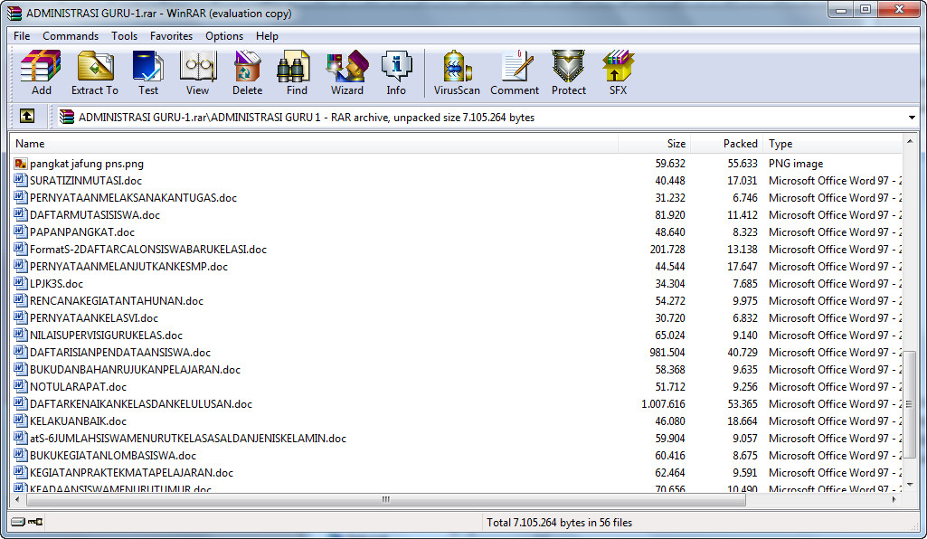Select FormatS-2DAFTARCALONSISWABARUKELASI.doc file name
Screen dimensions: 927x539
(147, 250)
